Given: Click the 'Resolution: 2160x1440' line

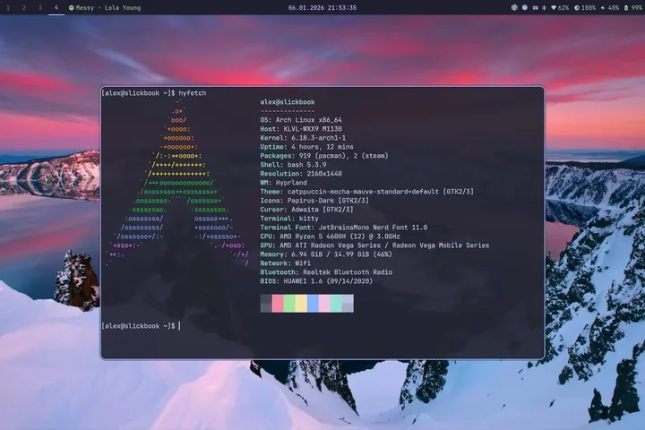Looking at the screenshot, I should click(x=301, y=174).
